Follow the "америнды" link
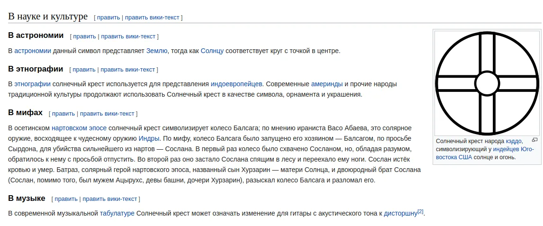 pyautogui.click(x=327, y=84)
